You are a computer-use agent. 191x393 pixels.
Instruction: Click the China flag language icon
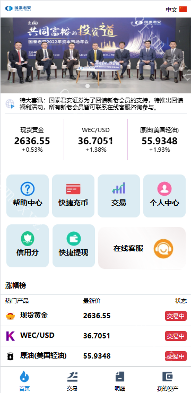(x=183, y=10)
